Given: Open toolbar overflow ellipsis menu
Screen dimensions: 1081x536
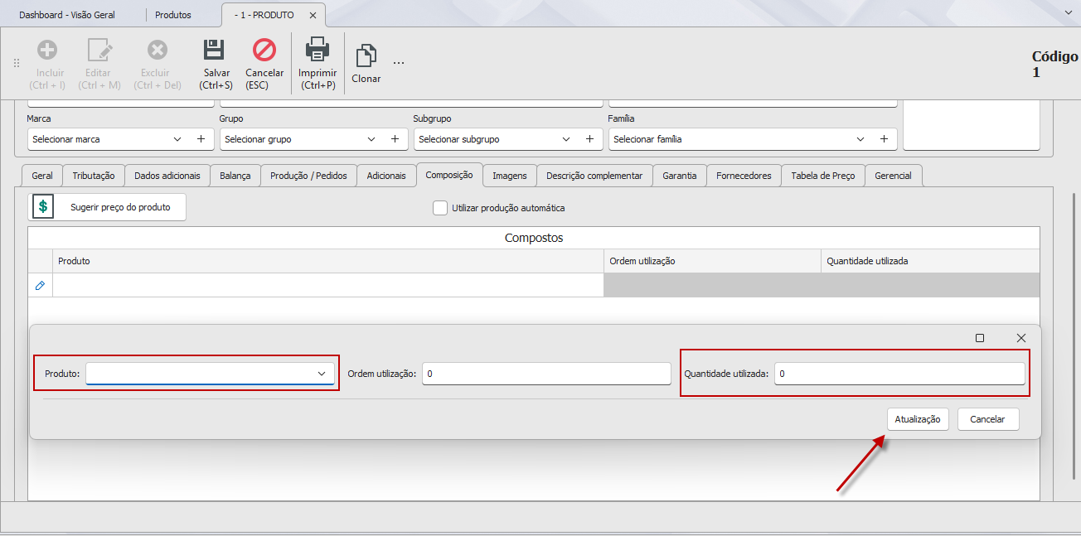Looking at the screenshot, I should pyautogui.click(x=399, y=62).
